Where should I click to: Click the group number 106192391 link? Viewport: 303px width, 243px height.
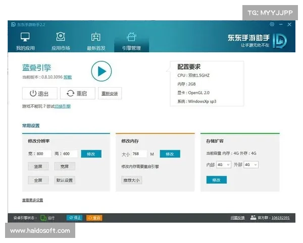(281, 218)
